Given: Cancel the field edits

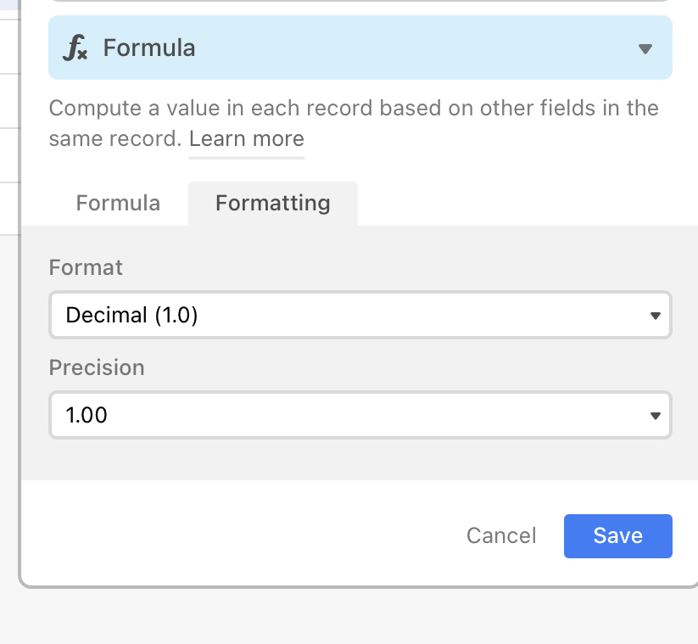Looking at the screenshot, I should 501,535.
